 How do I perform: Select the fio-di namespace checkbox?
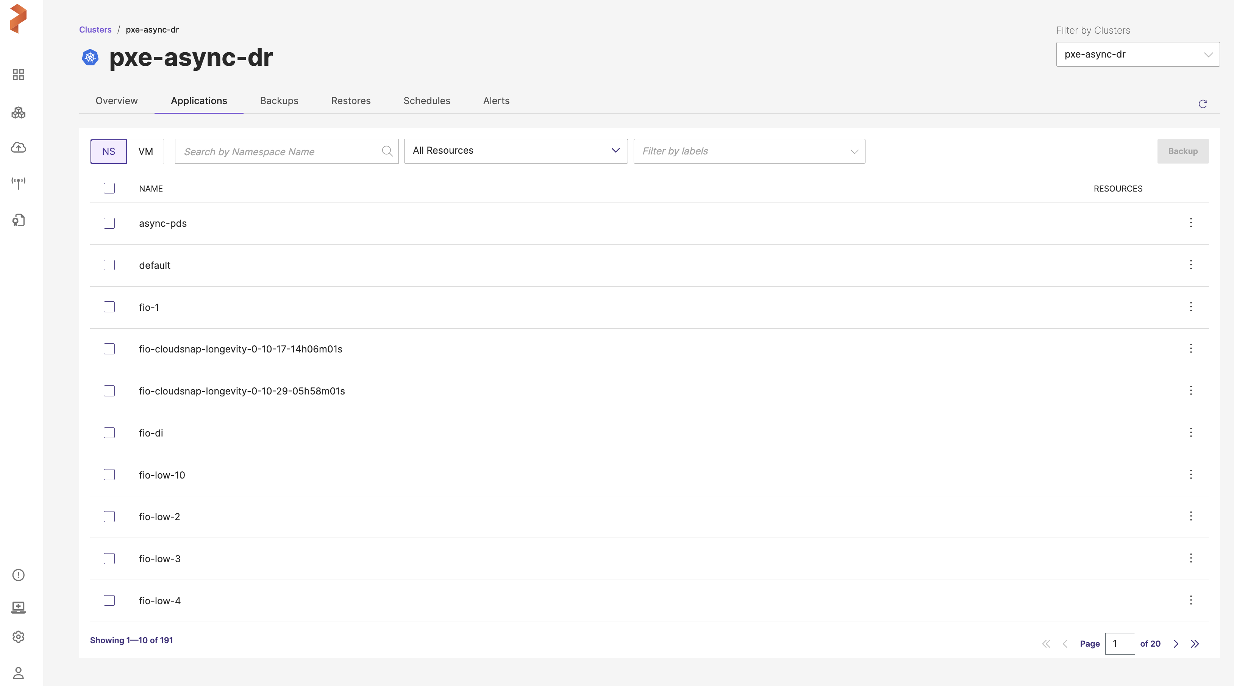point(109,433)
